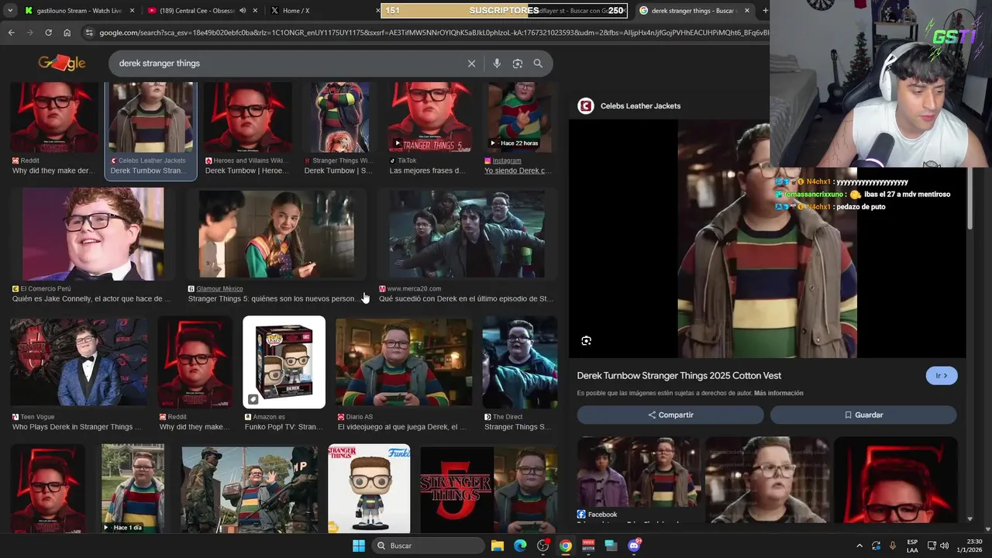
Task: Go back to previous browser page
Action: pyautogui.click(x=11, y=33)
